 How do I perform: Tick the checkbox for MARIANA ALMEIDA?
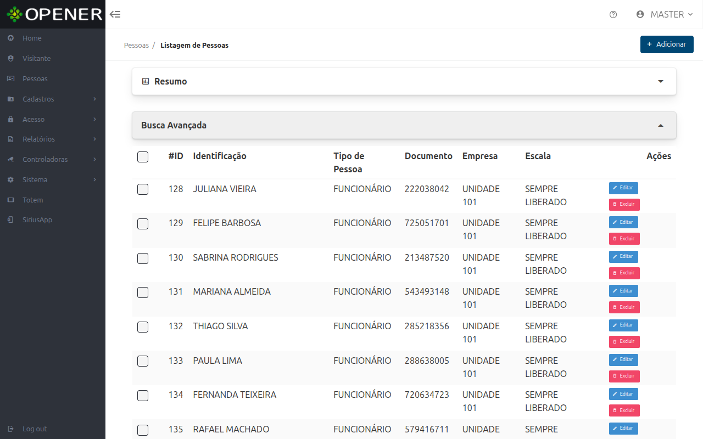(143, 292)
